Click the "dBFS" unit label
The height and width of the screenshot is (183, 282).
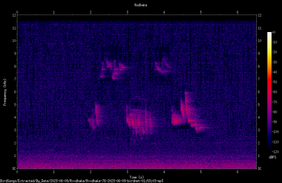click(x=272, y=157)
